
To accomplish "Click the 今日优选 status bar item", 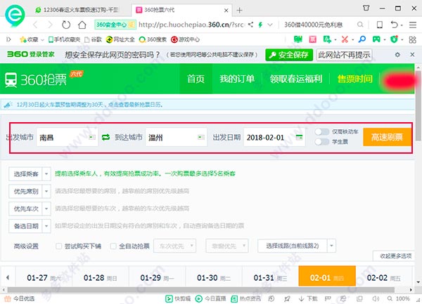I will pyautogui.click(x=20, y=298).
